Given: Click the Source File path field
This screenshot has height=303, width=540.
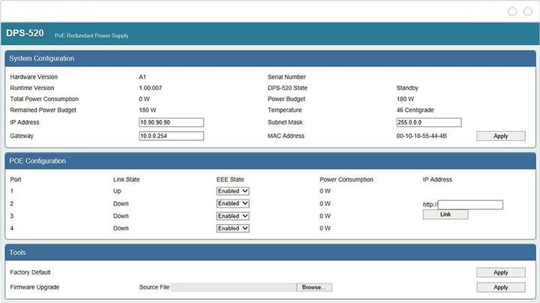Looking at the screenshot, I should [234, 287].
